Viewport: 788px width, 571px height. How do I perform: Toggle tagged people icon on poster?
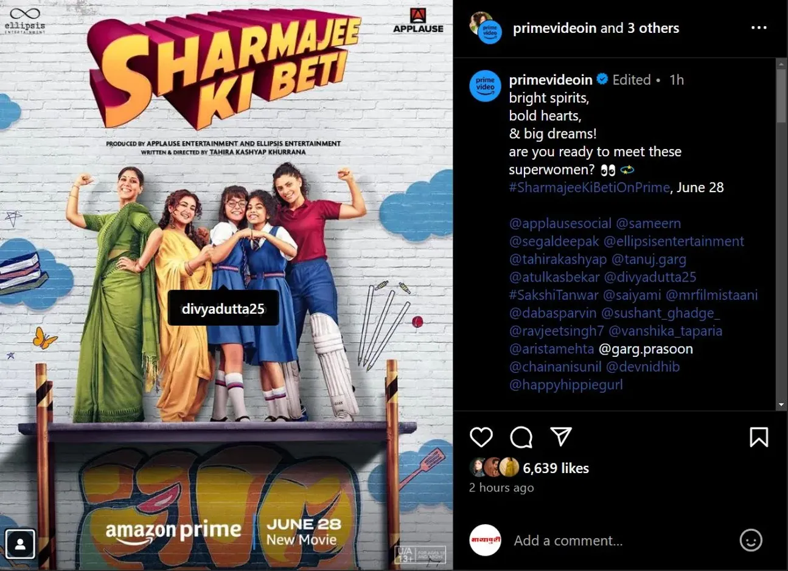[x=20, y=544]
